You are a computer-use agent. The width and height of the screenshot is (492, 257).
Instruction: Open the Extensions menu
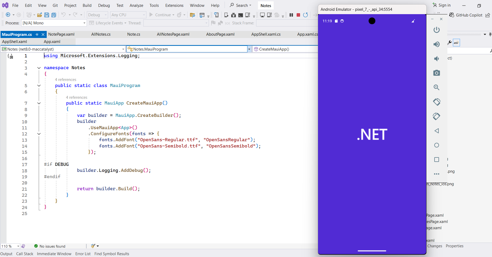(174, 6)
